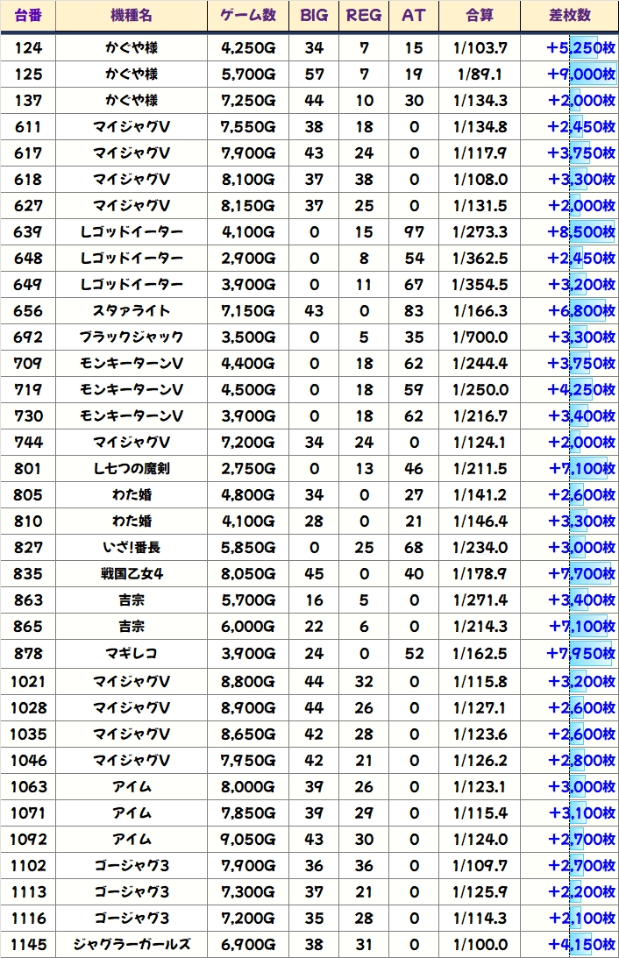Click the 7,550G game count cell
Screen dimensions: 619x958
coord(248,126)
